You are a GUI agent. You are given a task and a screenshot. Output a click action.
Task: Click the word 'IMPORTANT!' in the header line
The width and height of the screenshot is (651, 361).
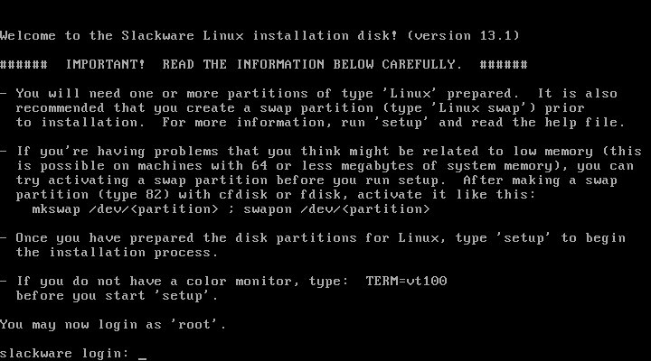pyautogui.click(x=106, y=65)
